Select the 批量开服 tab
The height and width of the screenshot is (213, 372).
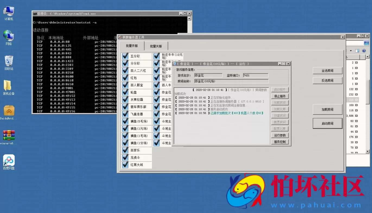coord(132,46)
